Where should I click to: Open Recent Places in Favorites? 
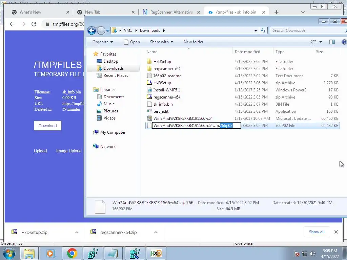pos(116,75)
